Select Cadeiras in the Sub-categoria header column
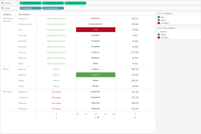201x134 pixels. click(22, 69)
